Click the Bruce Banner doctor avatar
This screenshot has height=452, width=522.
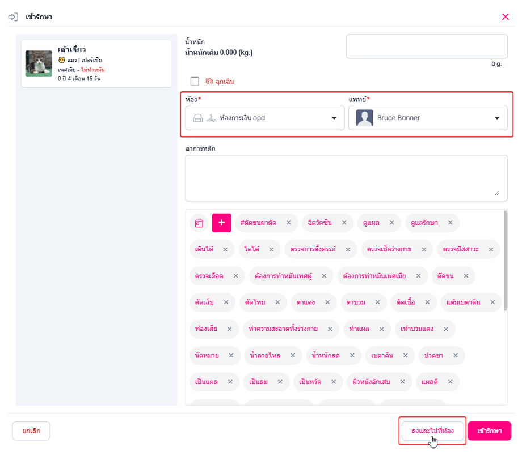(x=364, y=118)
